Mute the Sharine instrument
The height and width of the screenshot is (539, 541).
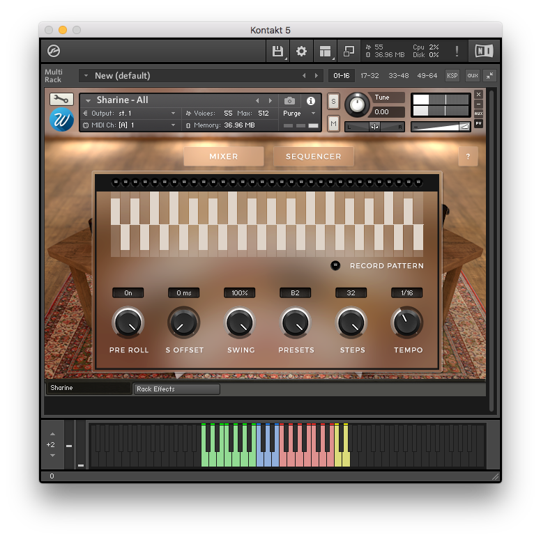tap(333, 123)
